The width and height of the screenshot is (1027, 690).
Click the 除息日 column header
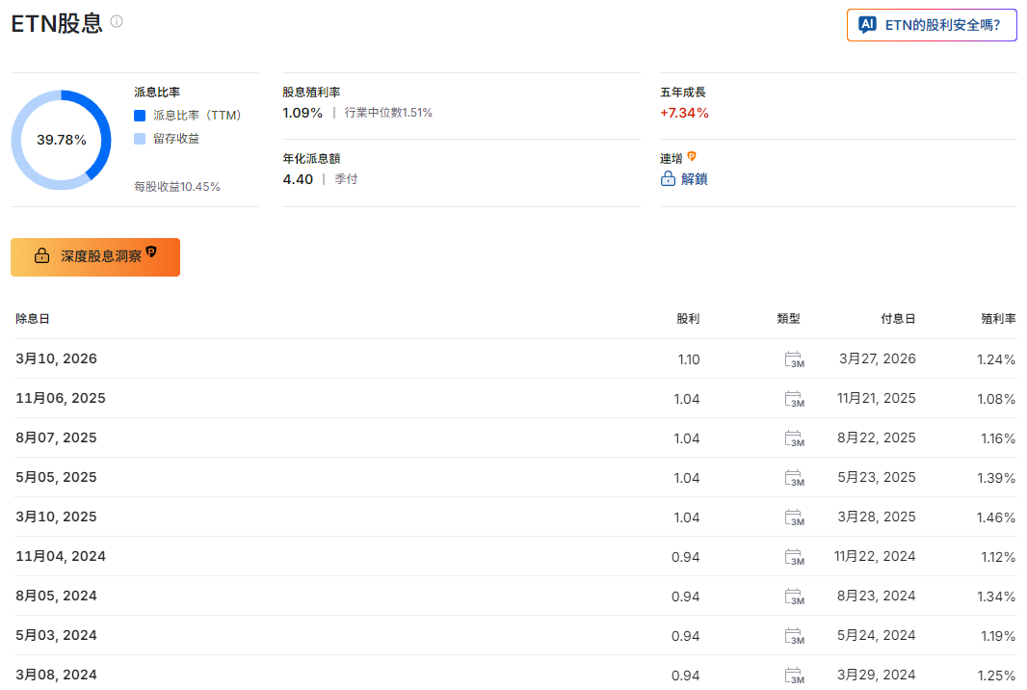tap(33, 319)
